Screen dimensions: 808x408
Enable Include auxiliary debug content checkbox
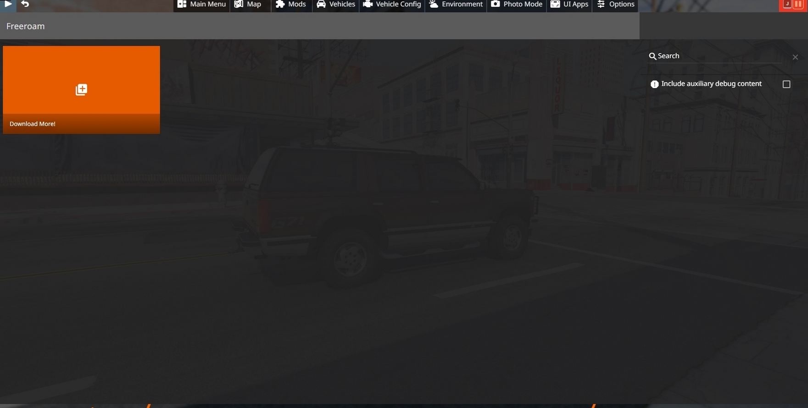pyautogui.click(x=786, y=84)
